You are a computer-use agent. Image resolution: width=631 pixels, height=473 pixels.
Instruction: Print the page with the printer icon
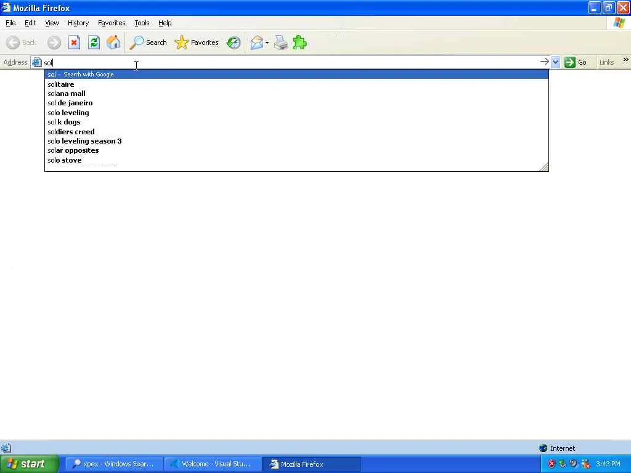point(281,42)
